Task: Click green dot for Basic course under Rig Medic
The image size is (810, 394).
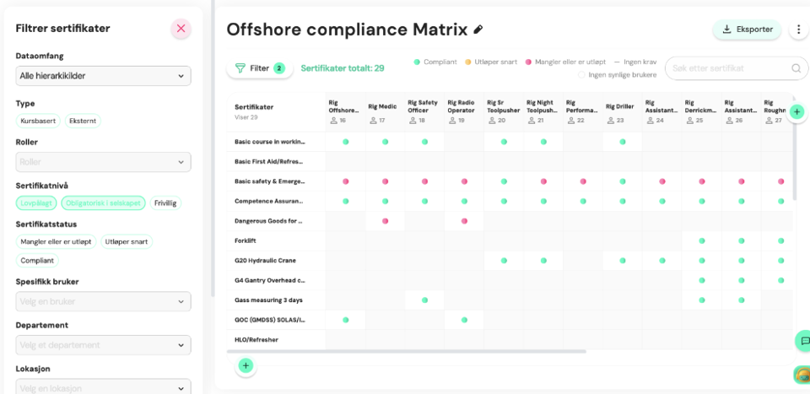Action: point(386,142)
